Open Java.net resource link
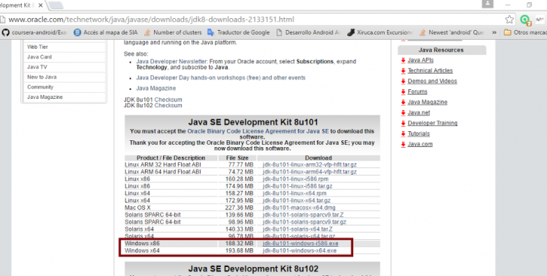This screenshot has width=547, height=276. coord(419,112)
